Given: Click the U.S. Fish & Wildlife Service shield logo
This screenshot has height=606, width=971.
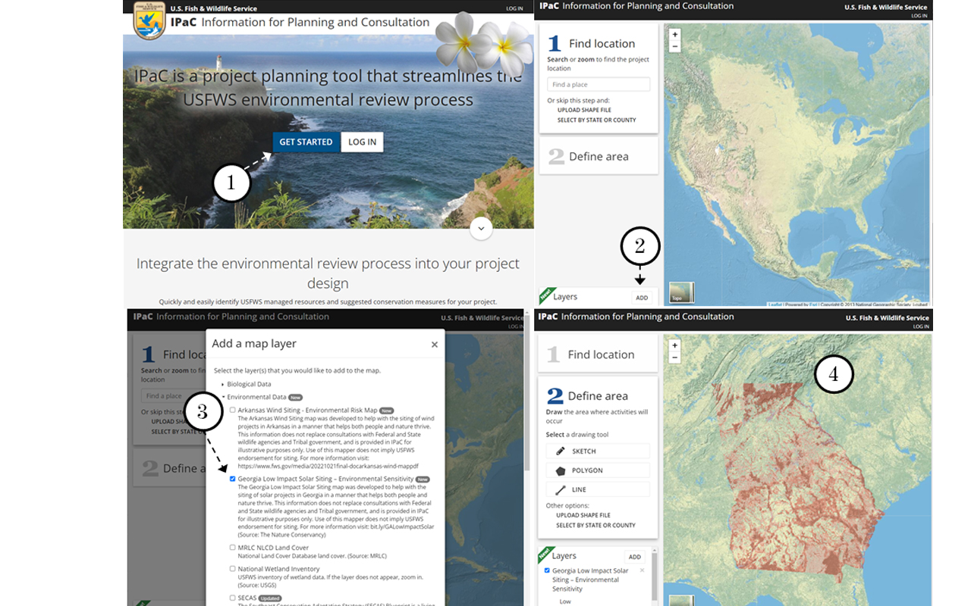Looking at the screenshot, I should [149, 20].
